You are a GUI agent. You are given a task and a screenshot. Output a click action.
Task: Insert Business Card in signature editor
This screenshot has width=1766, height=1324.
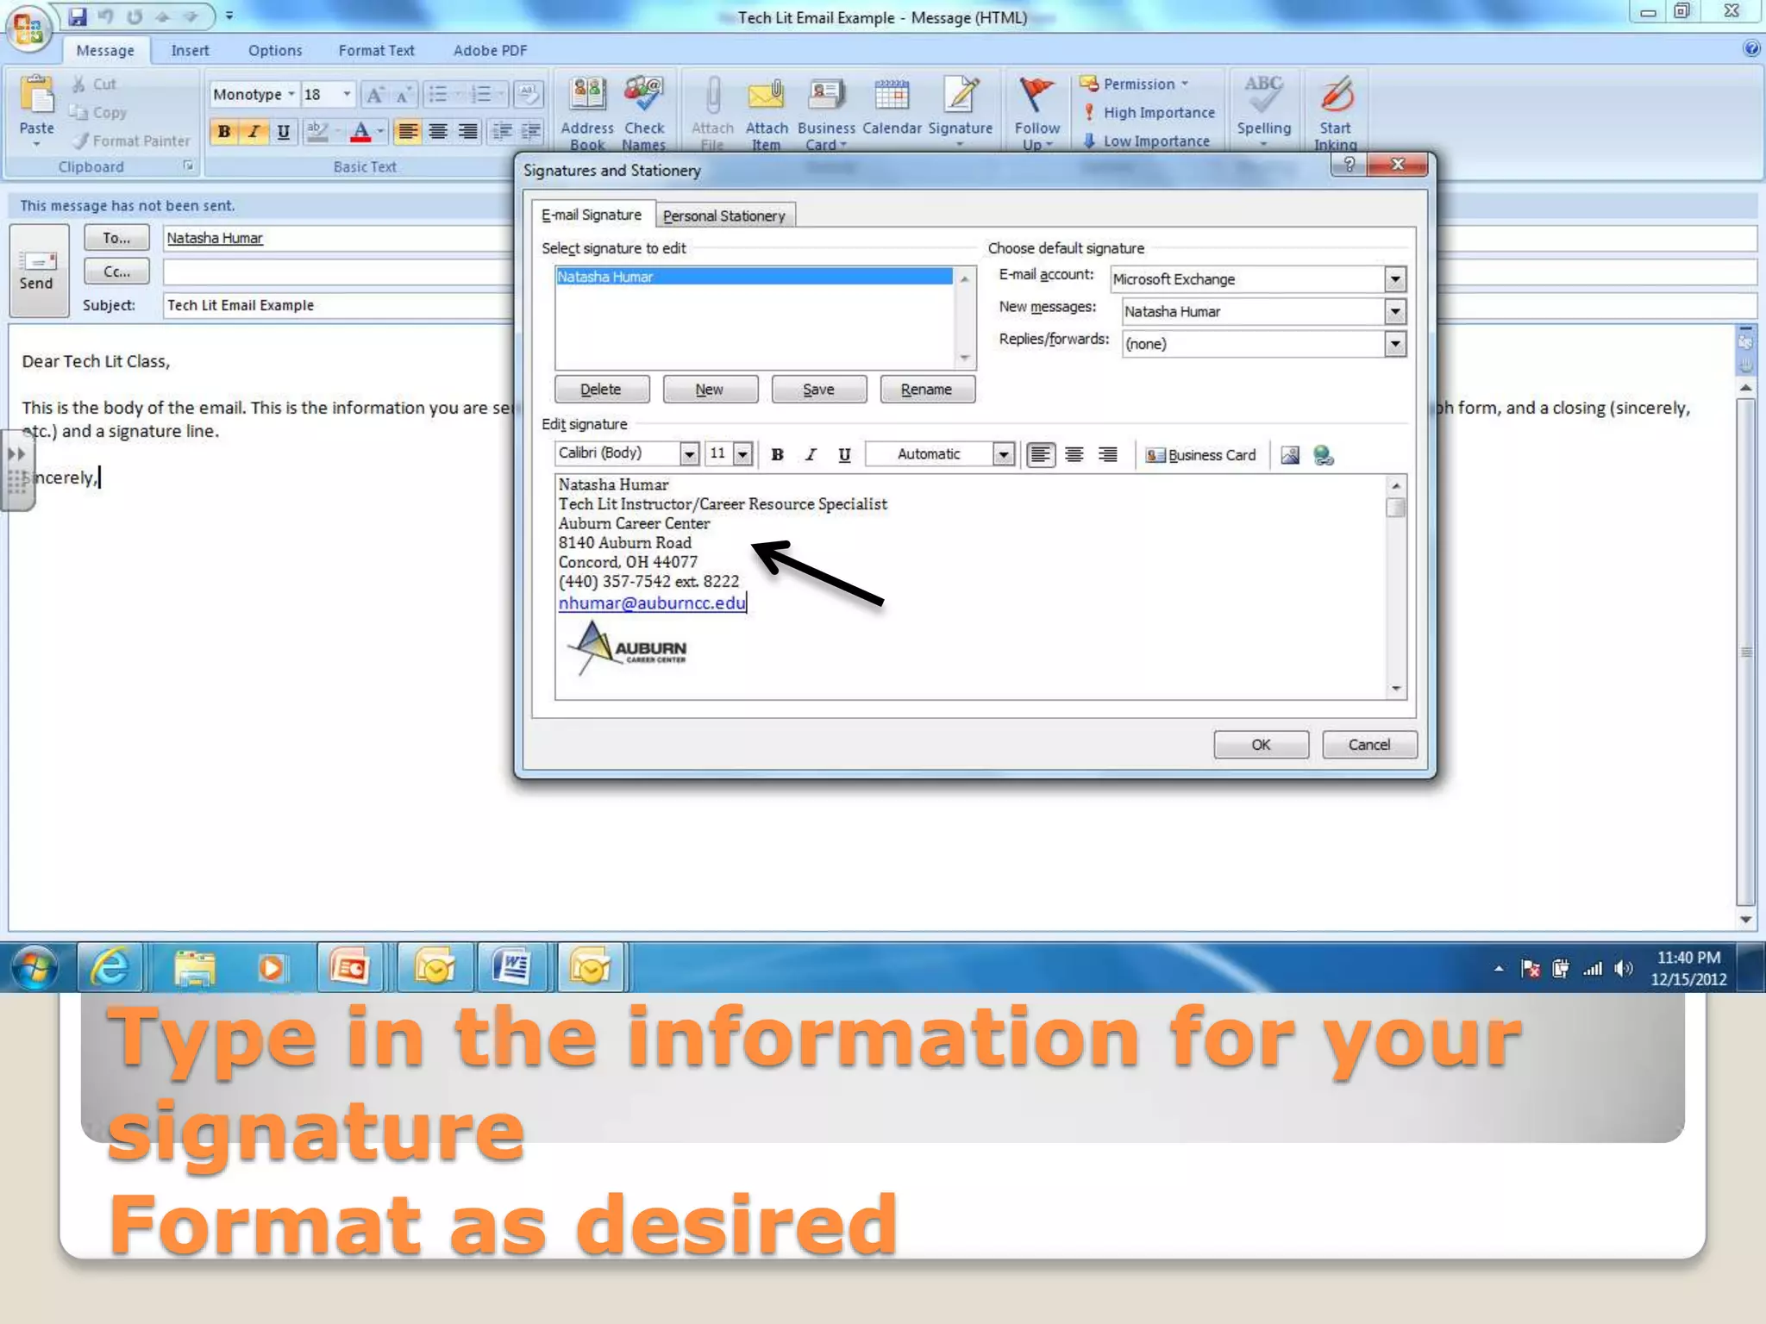[1200, 455]
